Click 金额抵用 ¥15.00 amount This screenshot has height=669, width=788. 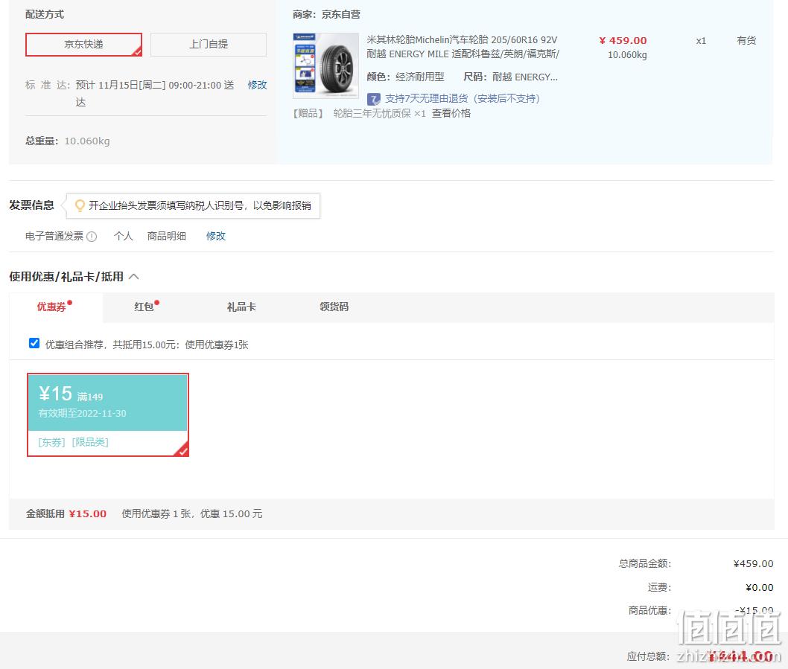(87, 513)
